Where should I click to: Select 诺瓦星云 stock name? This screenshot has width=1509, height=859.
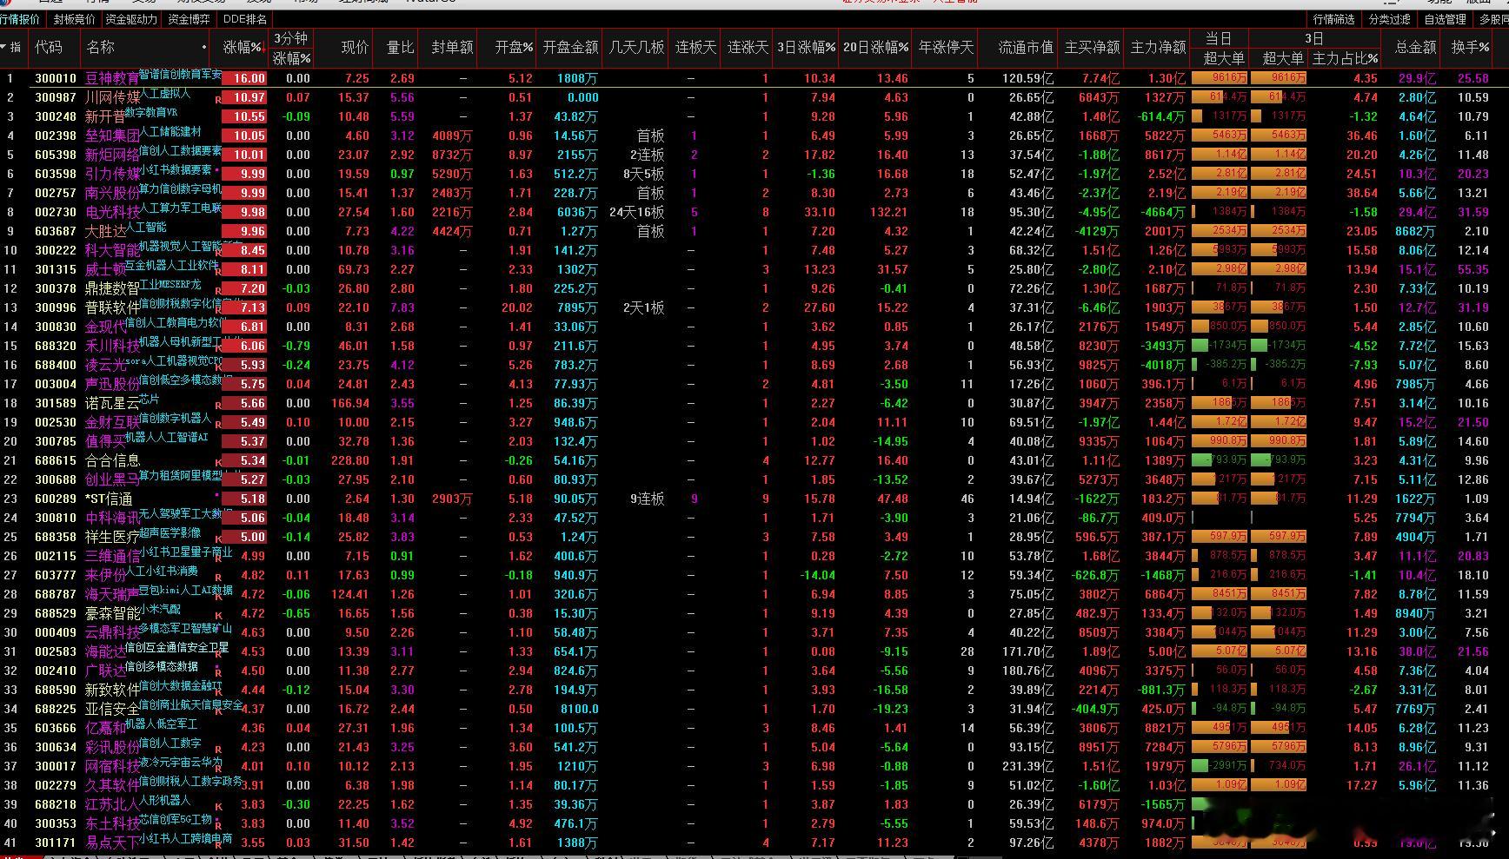[112, 403]
